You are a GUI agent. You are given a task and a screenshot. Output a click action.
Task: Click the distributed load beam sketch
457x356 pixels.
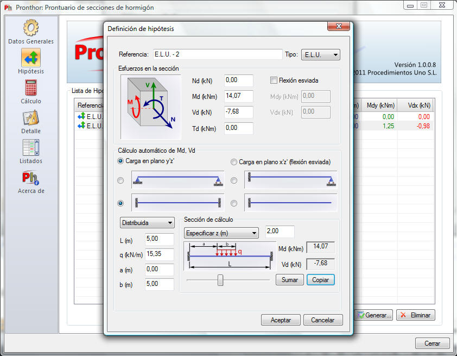click(230, 256)
